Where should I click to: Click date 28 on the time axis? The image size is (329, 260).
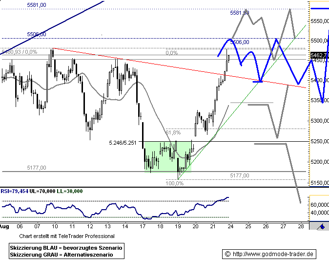click(300, 227)
